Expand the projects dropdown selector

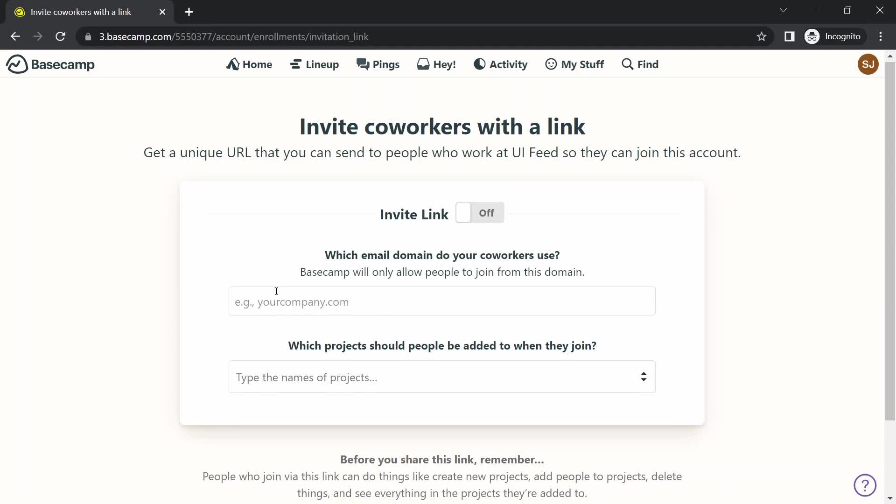[x=644, y=377]
